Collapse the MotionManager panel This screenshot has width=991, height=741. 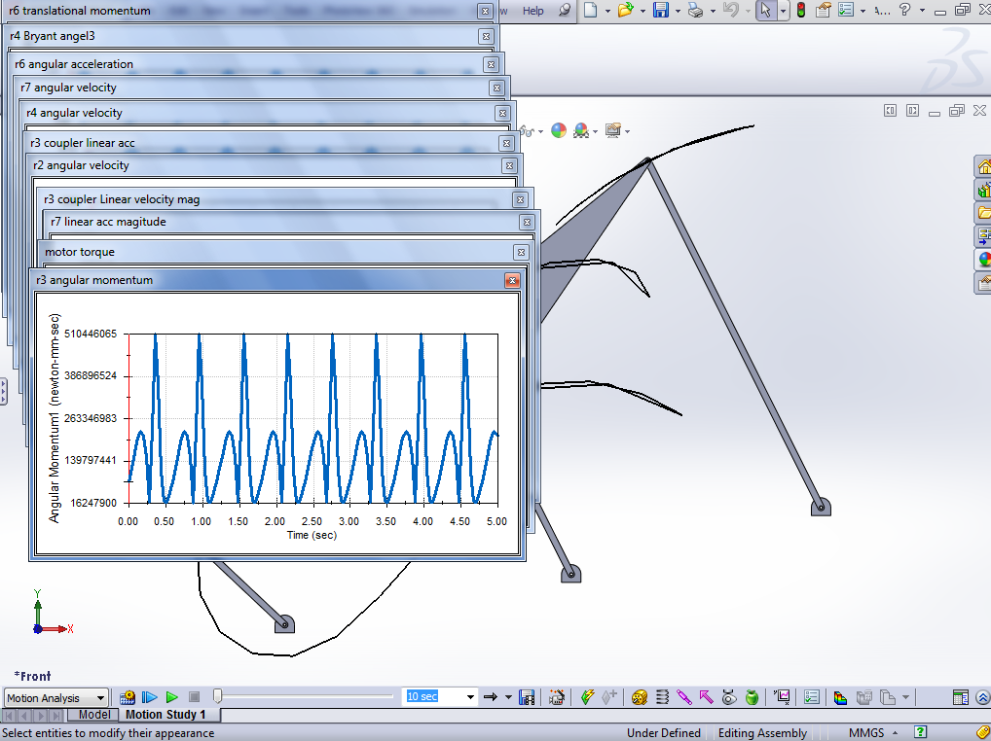(983, 697)
